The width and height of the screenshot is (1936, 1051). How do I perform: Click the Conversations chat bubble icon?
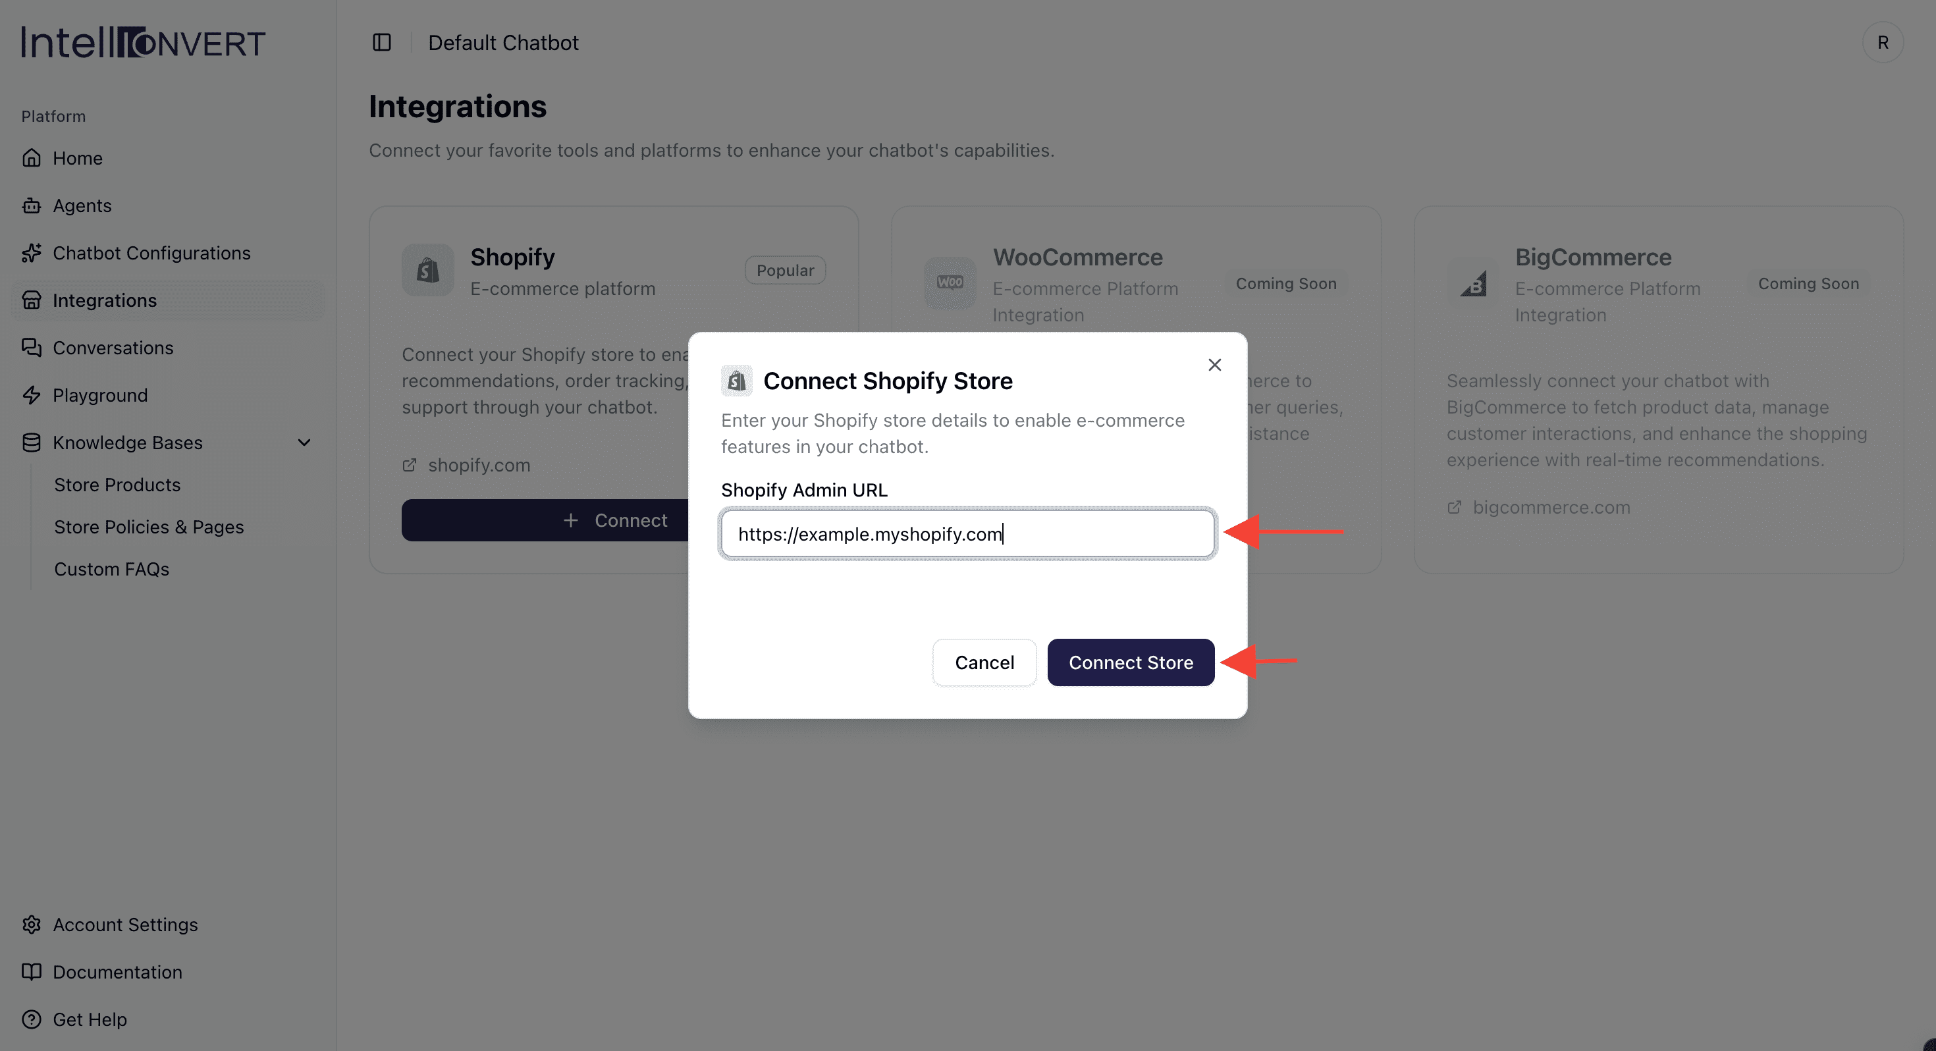pos(32,347)
